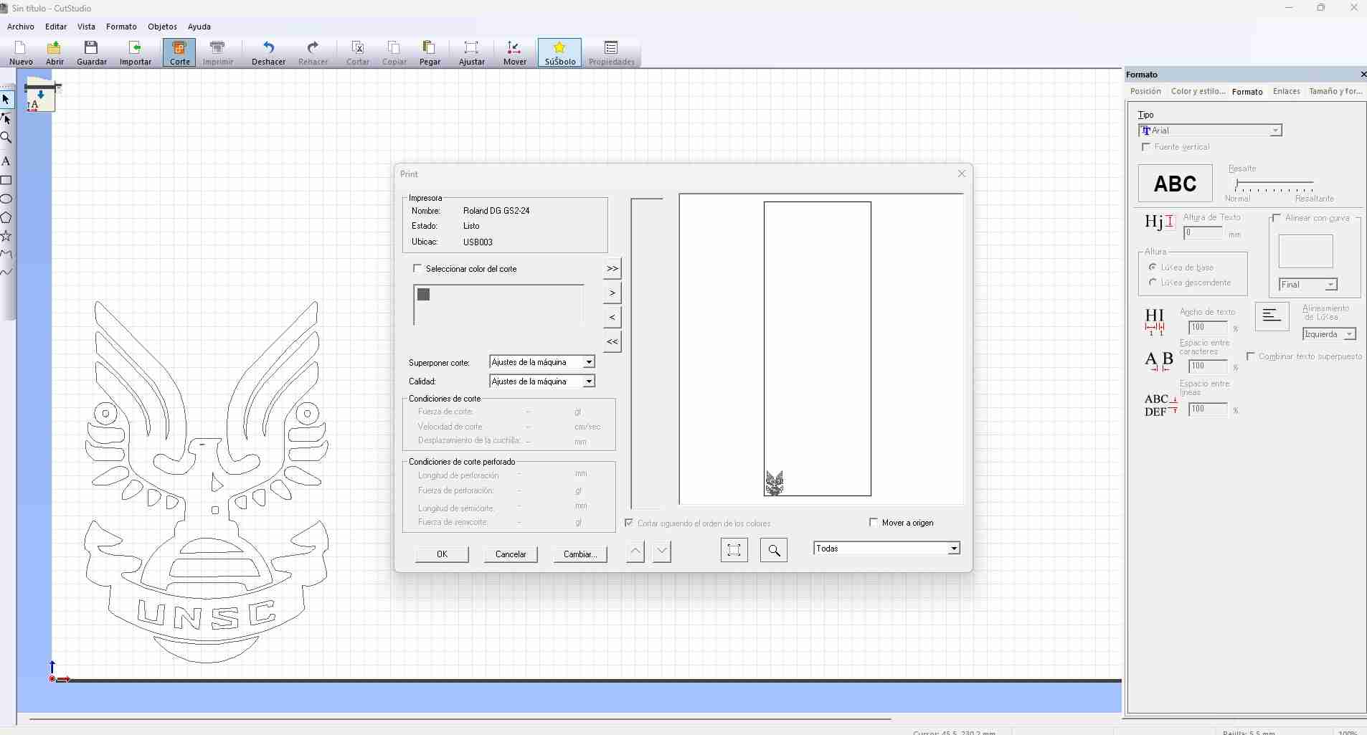
Task: Click Cancelar in the Print dialog
Action: [511, 554]
